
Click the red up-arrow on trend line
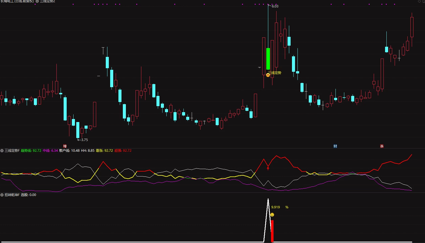pos(268,168)
